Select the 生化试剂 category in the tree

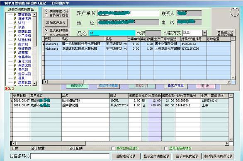point(24,61)
